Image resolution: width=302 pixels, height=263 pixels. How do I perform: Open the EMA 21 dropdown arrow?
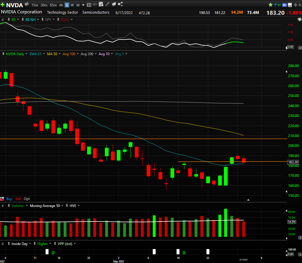[44, 54]
